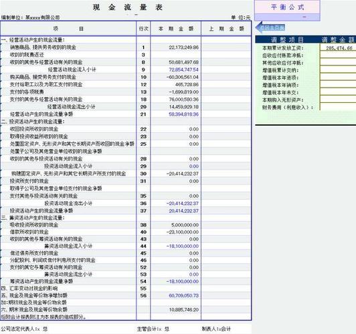Select the 加:期初现金及现金等价物余额 row label

(x=34, y=303)
